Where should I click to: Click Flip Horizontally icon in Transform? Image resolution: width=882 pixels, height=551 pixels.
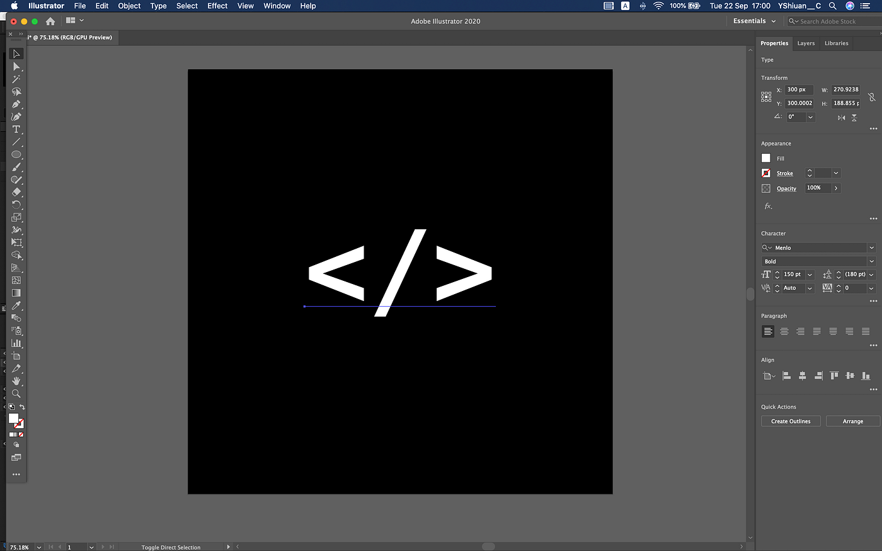841,118
